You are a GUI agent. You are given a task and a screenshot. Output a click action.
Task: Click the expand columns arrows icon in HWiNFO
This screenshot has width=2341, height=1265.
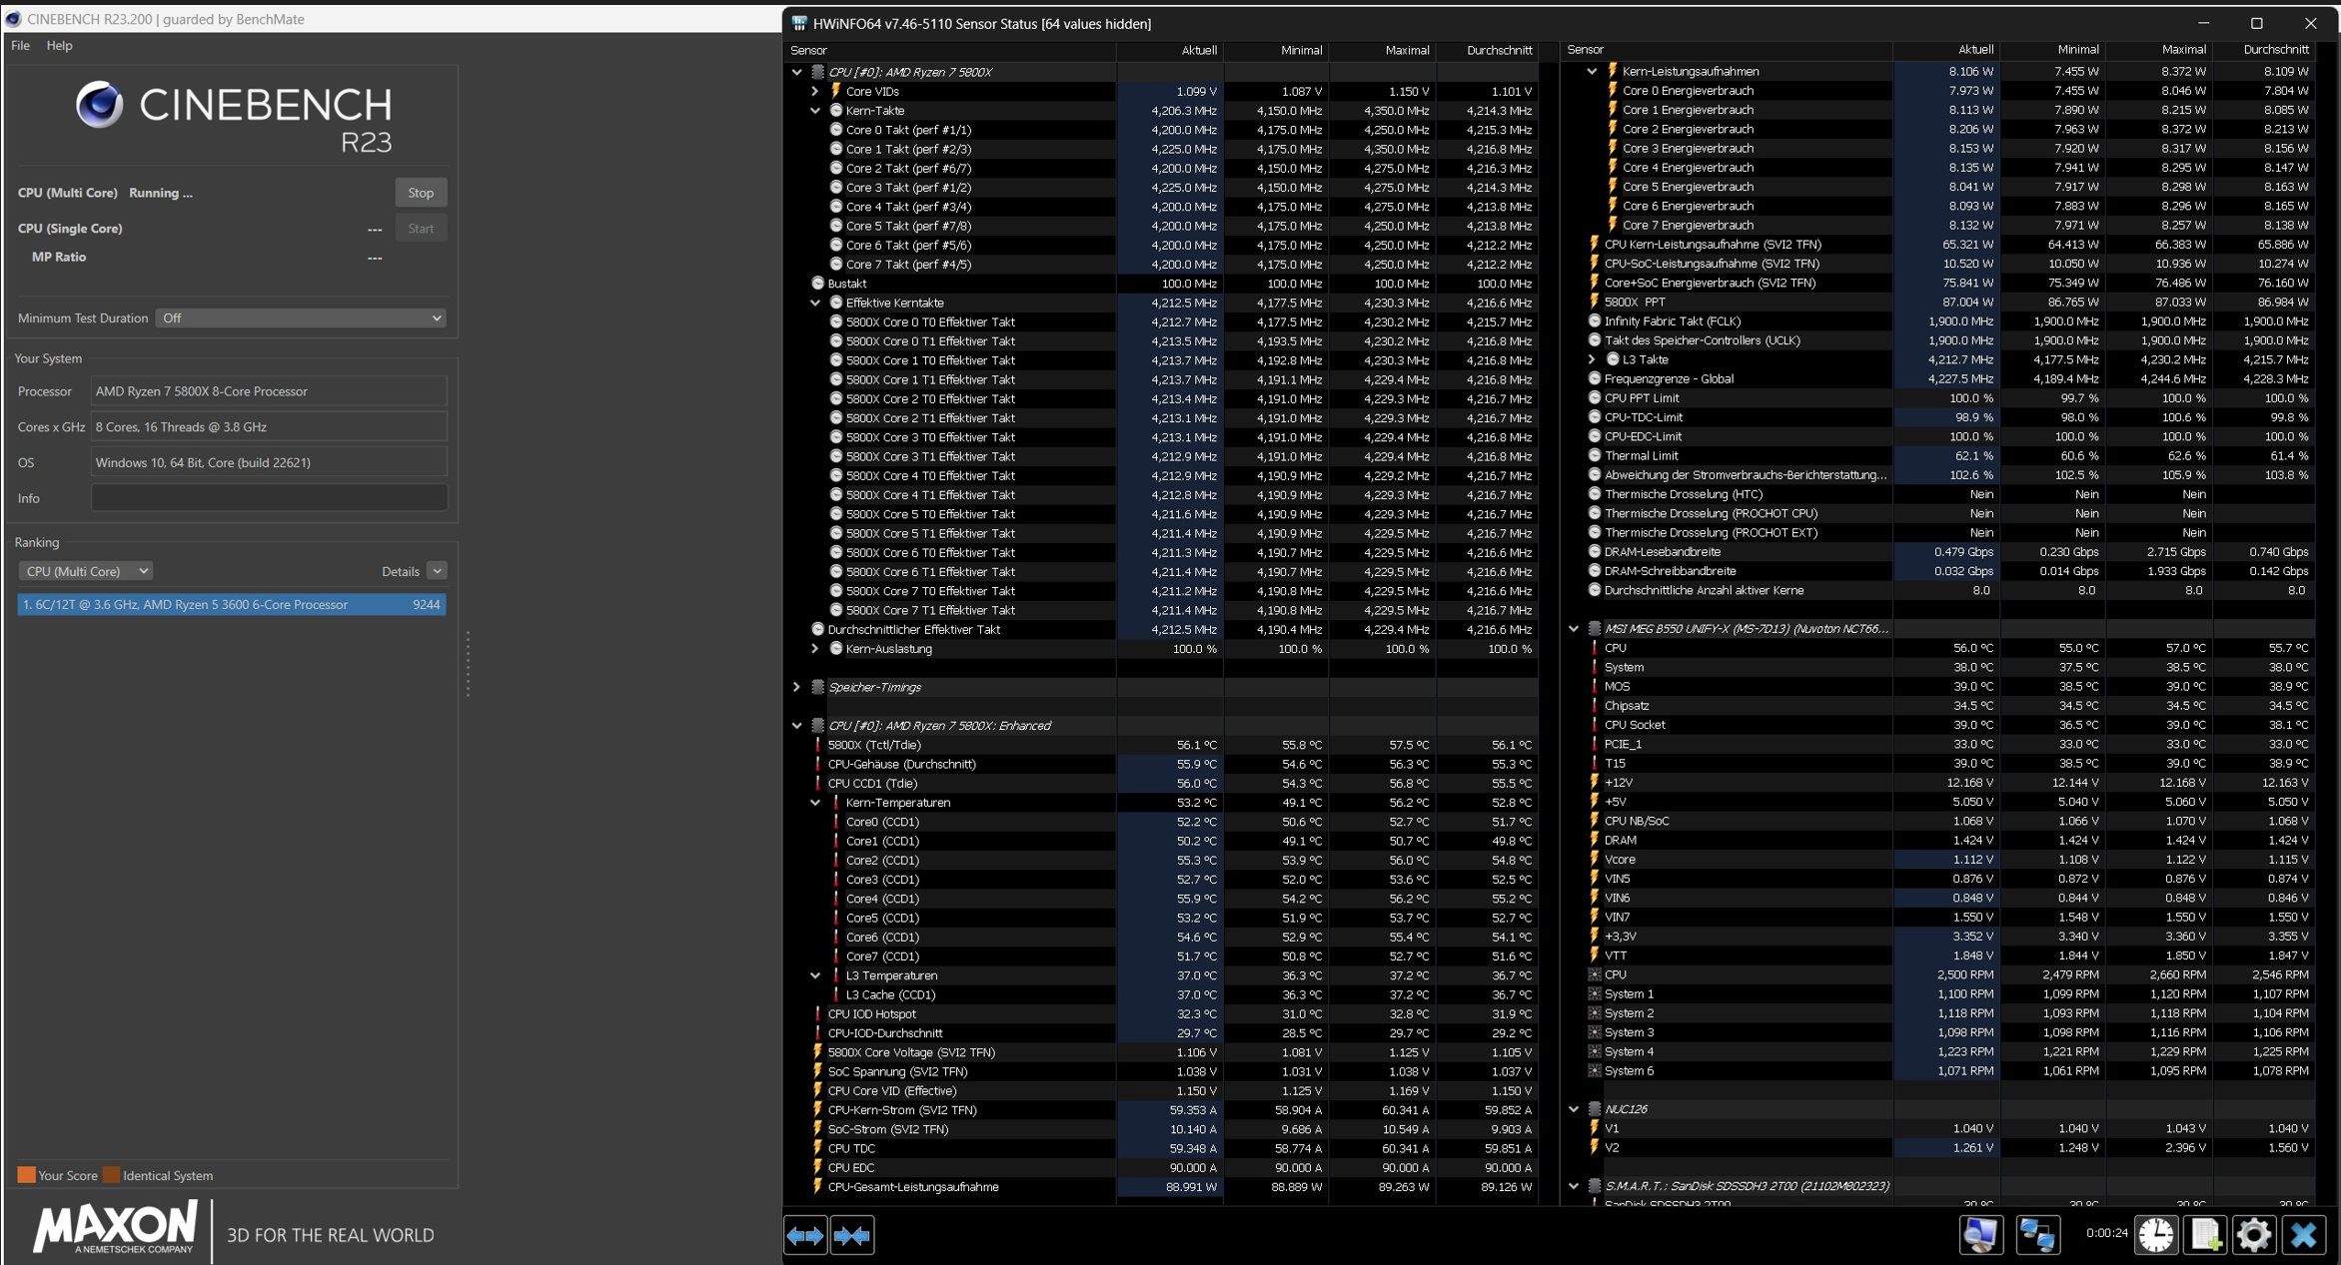[x=805, y=1236]
